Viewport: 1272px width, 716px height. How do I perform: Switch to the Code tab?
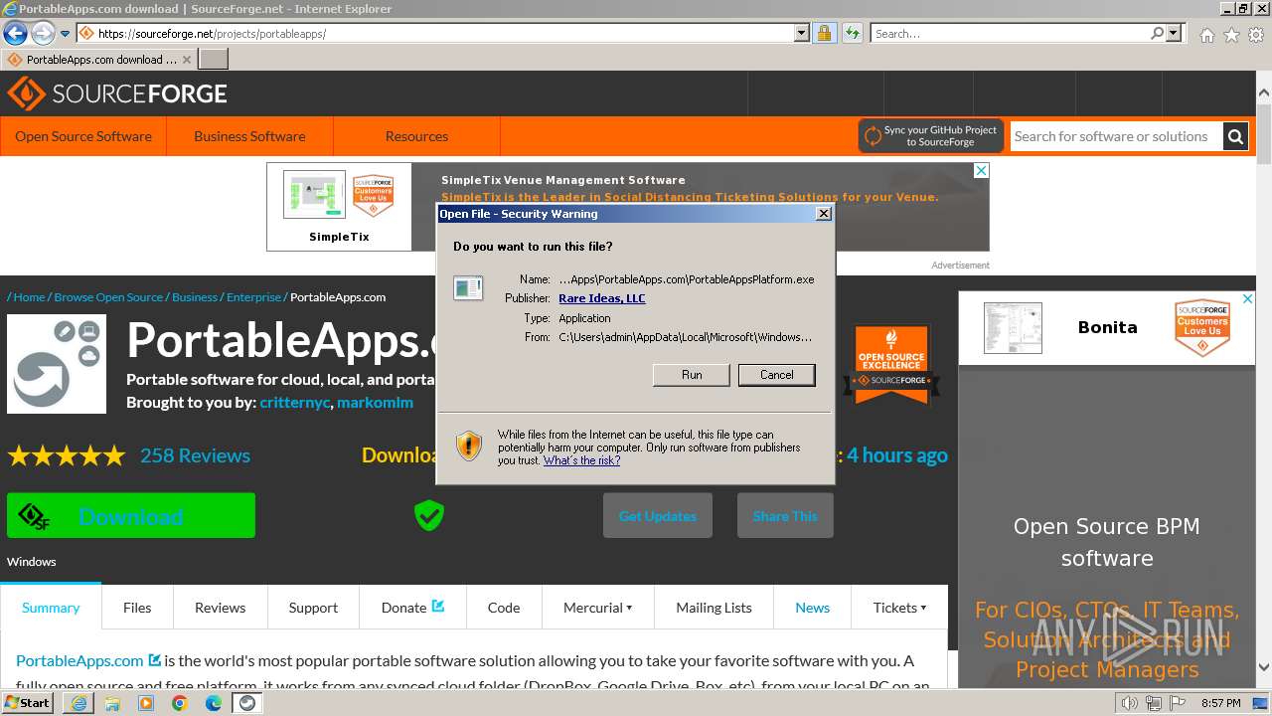(x=504, y=608)
